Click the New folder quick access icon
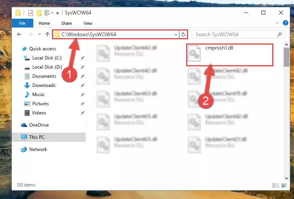 [39, 13]
